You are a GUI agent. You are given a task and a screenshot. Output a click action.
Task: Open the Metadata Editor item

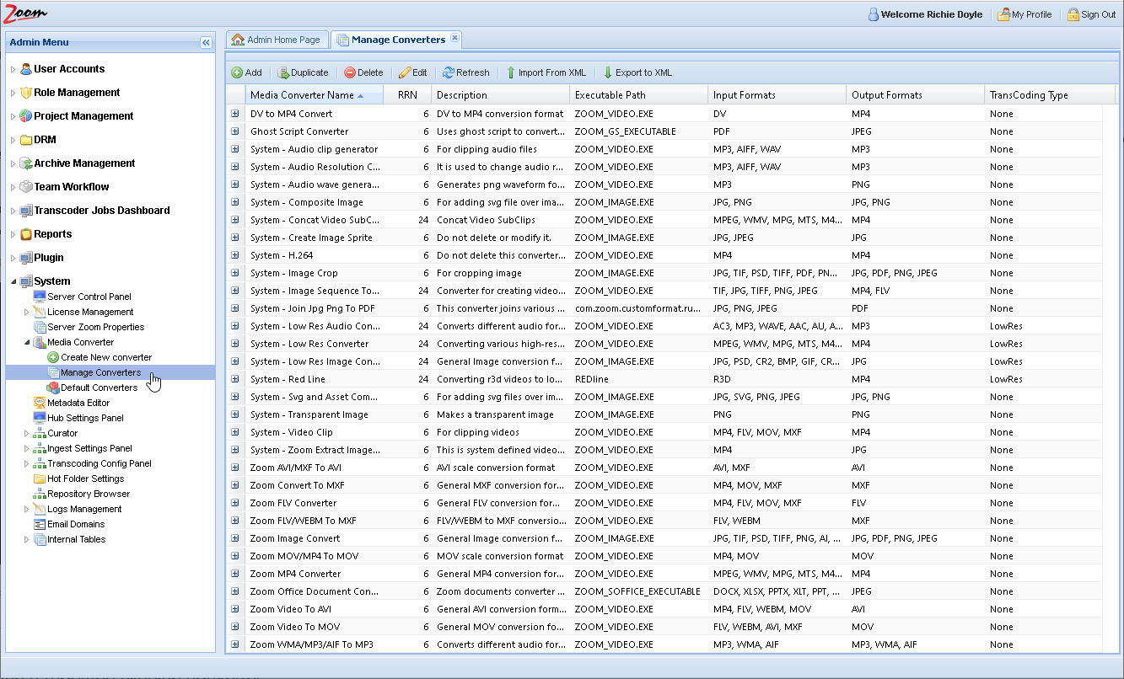[x=78, y=403]
